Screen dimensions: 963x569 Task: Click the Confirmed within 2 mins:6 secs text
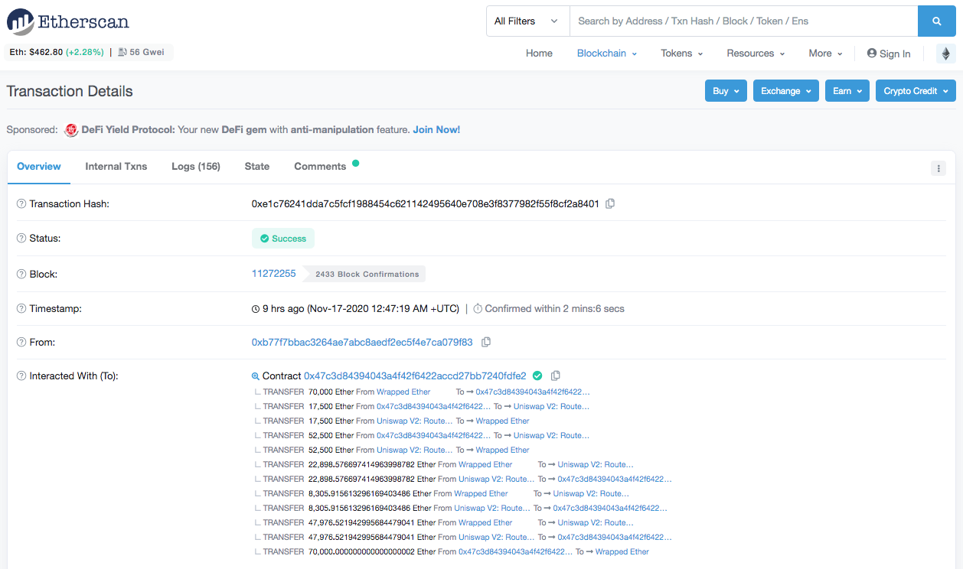point(555,309)
